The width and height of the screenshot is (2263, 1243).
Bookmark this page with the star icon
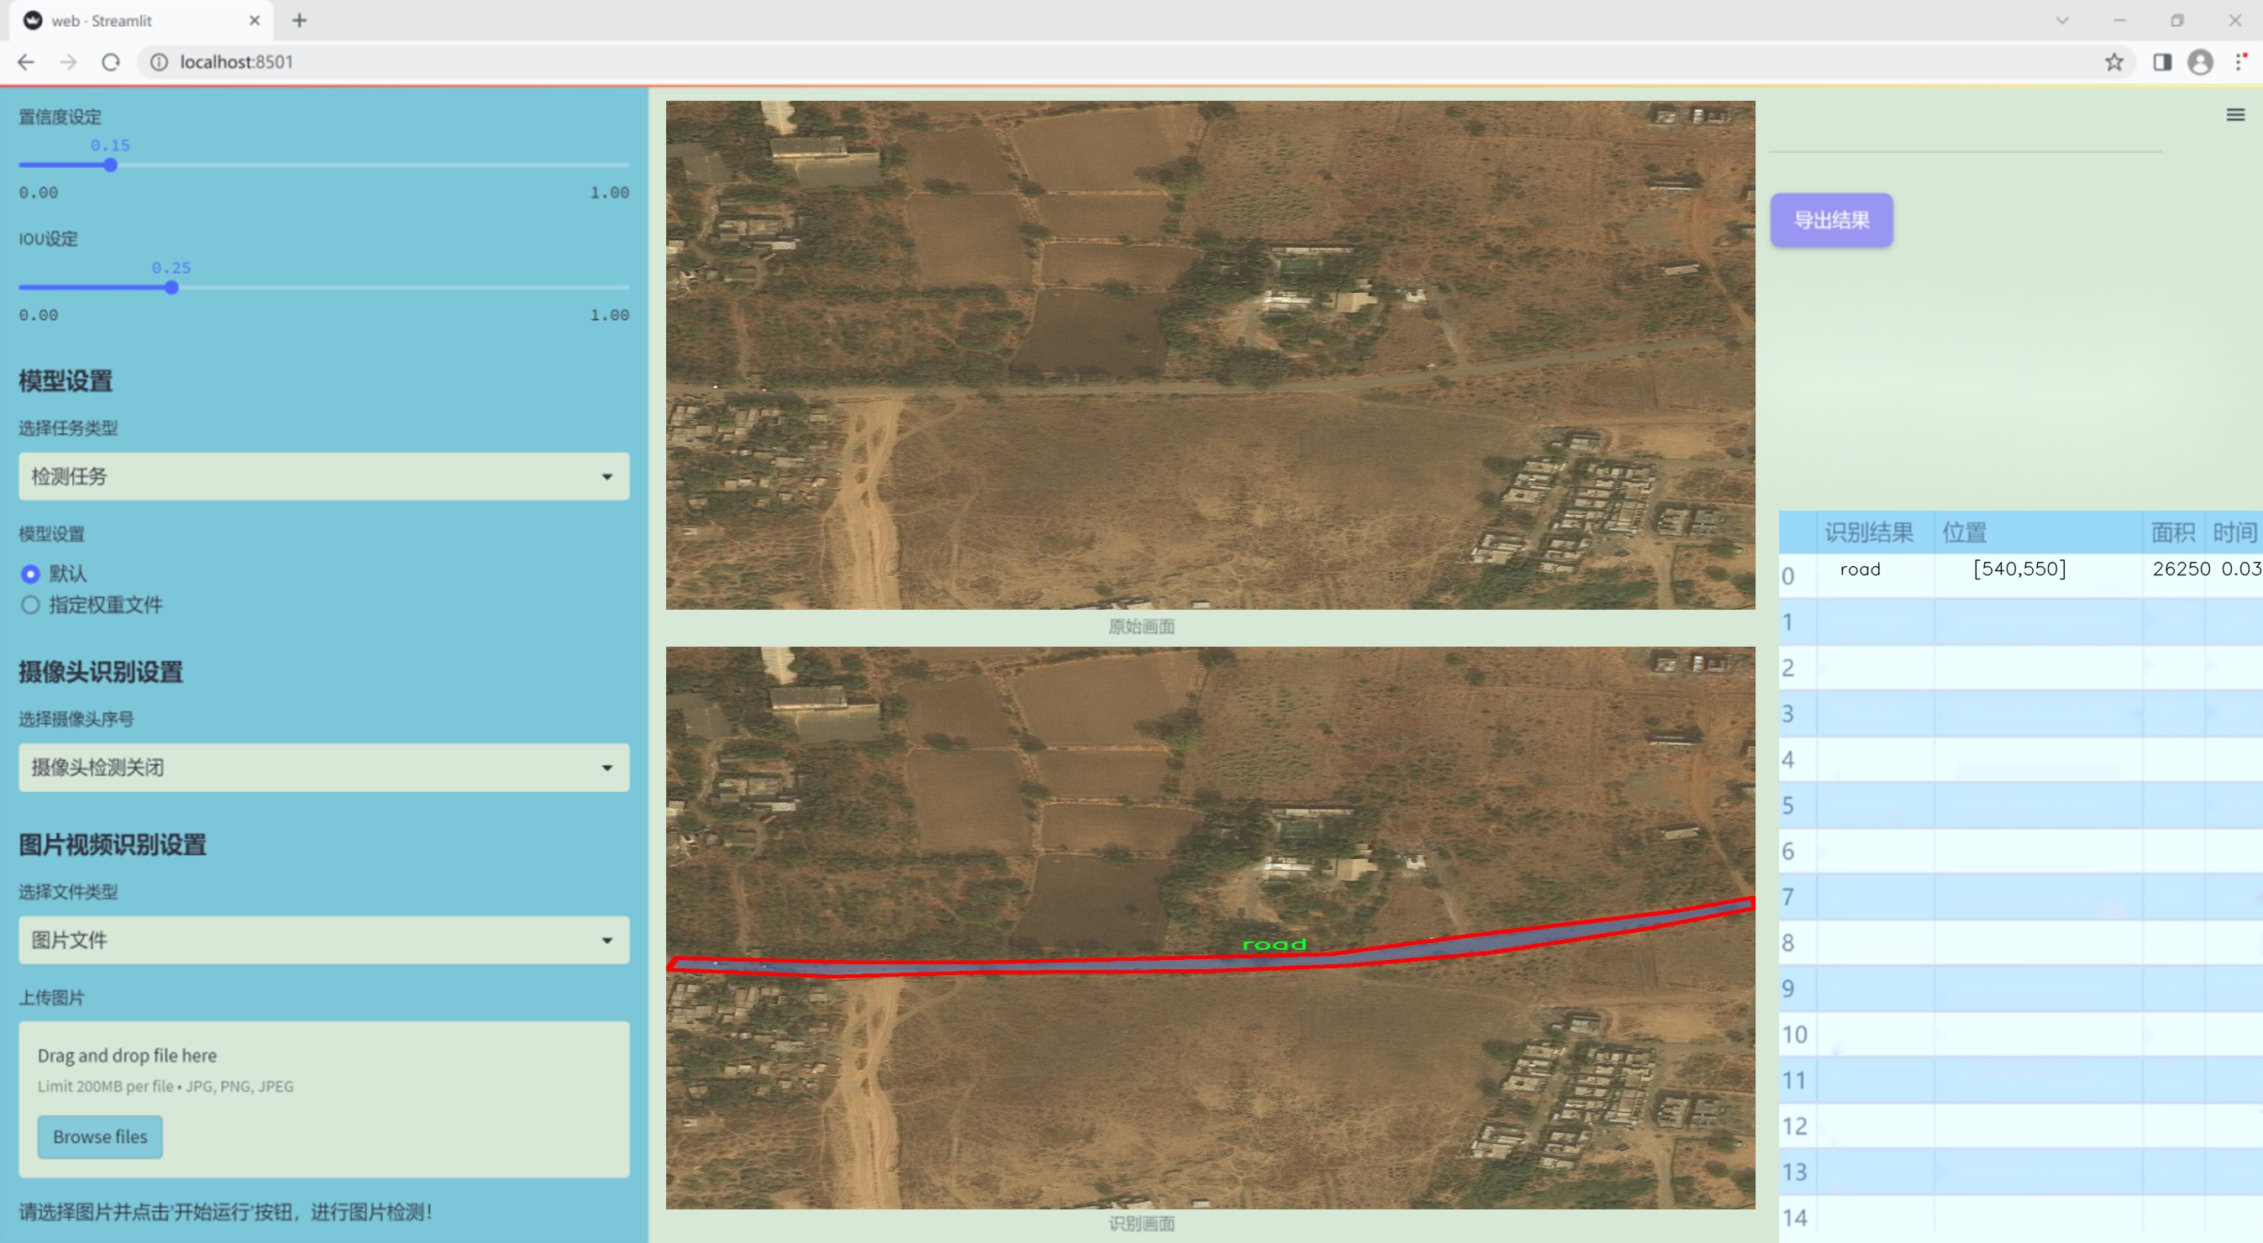2113,62
